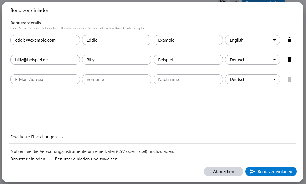This screenshot has width=306, height=184.
Task: Delete the eddie@example.com user row
Action: coord(289,40)
